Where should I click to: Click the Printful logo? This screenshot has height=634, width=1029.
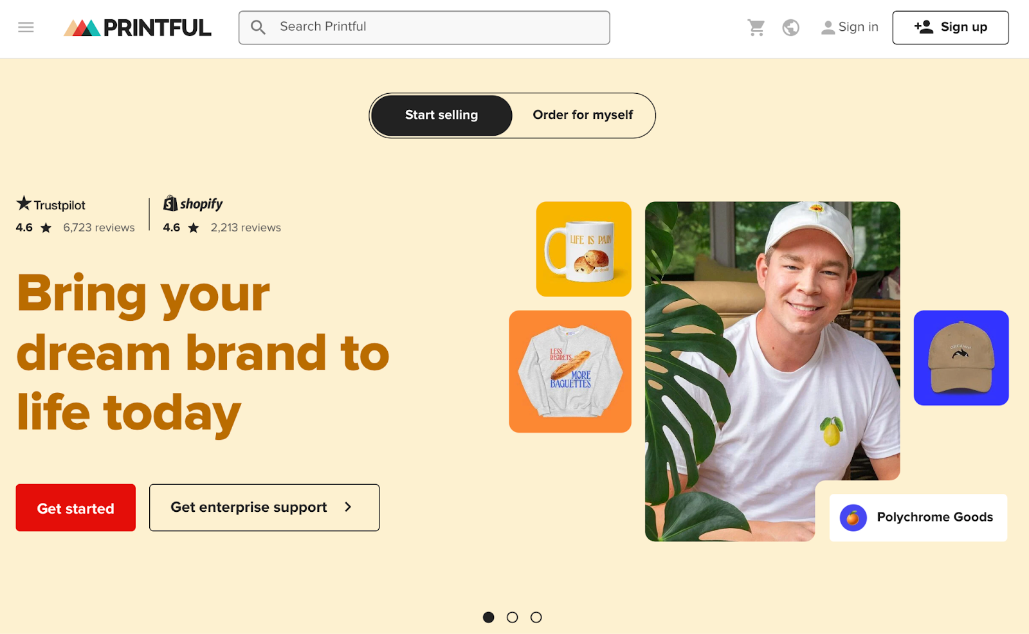tap(137, 28)
